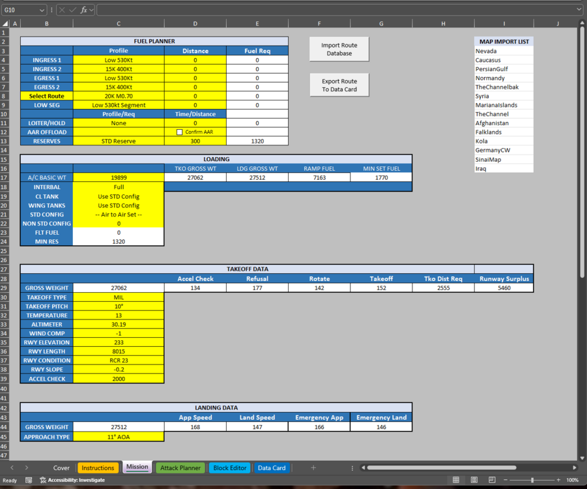This screenshot has height=489, width=587.
Task: Click the Cancel X formula bar icon
Action: point(62,10)
